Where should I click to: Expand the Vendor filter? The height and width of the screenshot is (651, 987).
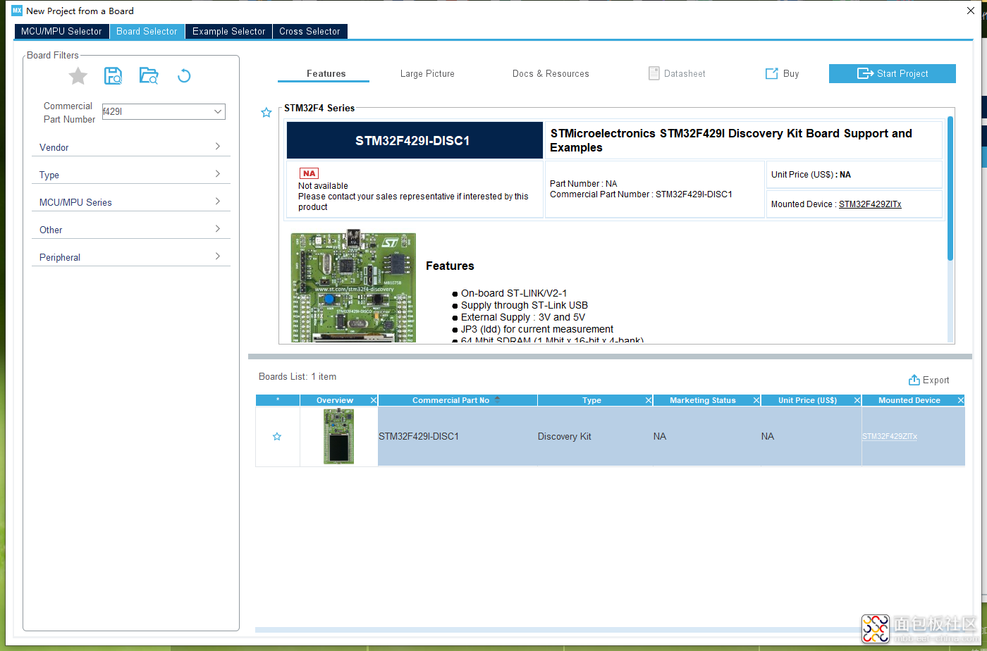(130, 147)
